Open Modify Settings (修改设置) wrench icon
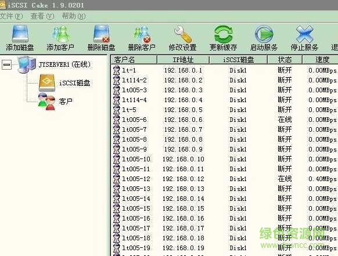Image resolution: width=338 pixels, height=256 pixels. (182, 34)
